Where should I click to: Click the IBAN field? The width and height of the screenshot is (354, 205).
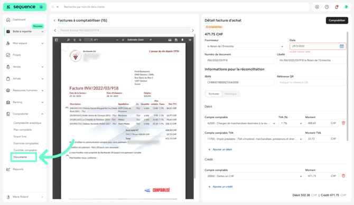click(239, 82)
